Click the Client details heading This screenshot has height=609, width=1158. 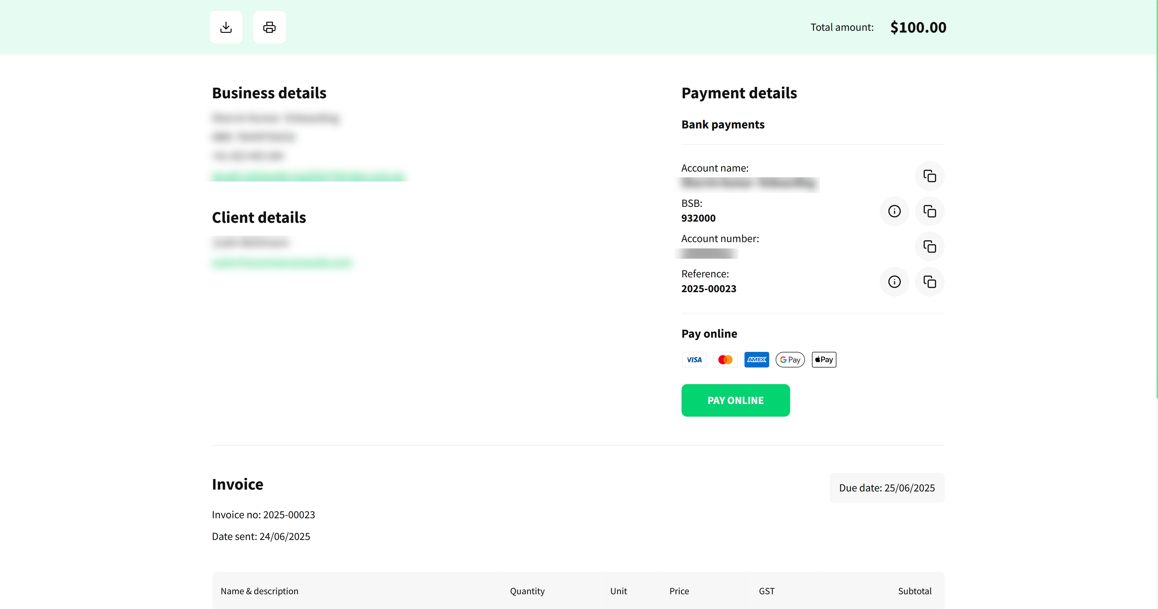(259, 218)
